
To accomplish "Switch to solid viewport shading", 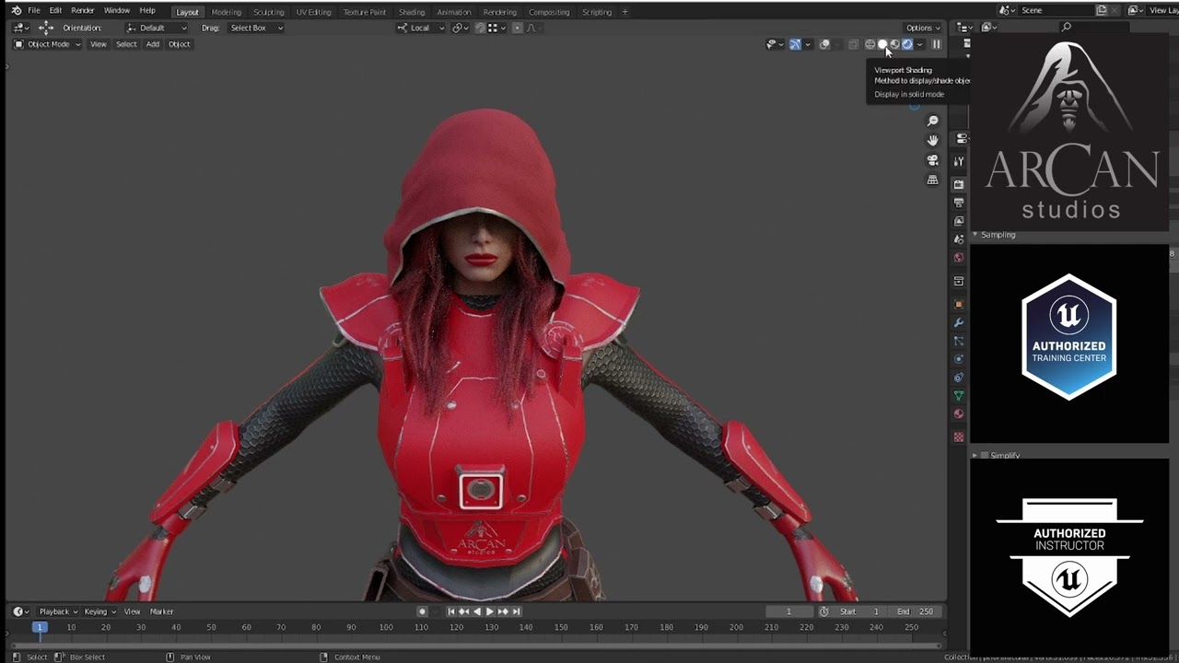I will [882, 44].
